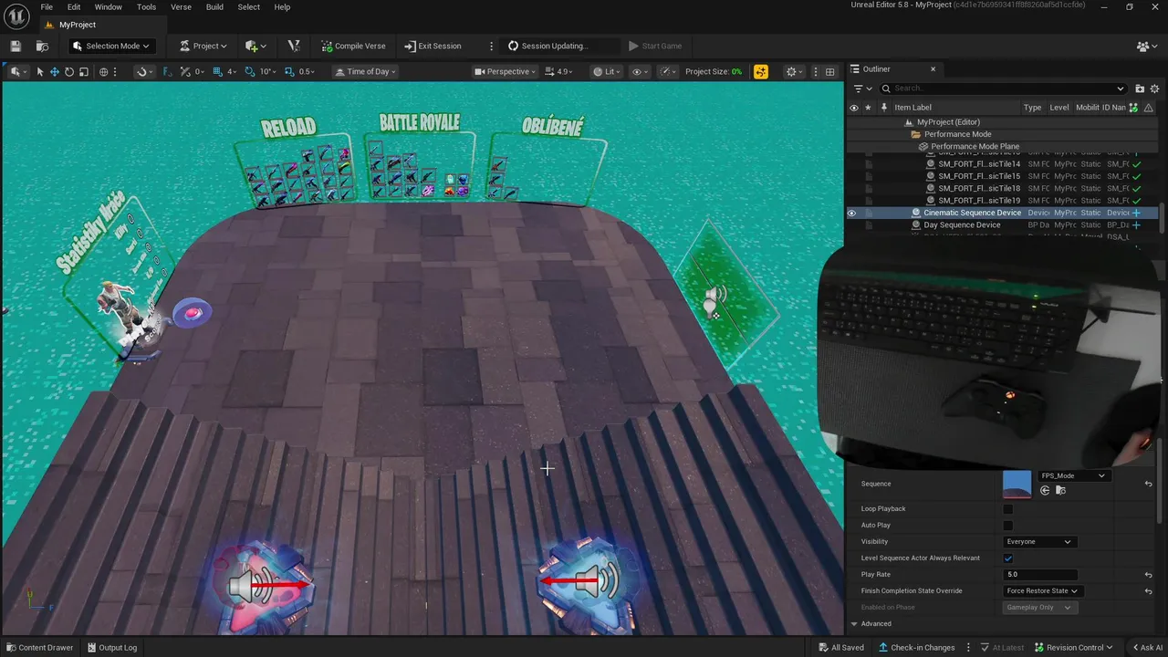Viewport: 1168px width, 657px height.
Task: Click the Play Rate value field
Action: click(x=1039, y=574)
